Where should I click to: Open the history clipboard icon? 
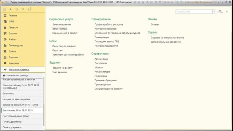click(x=17, y=9)
